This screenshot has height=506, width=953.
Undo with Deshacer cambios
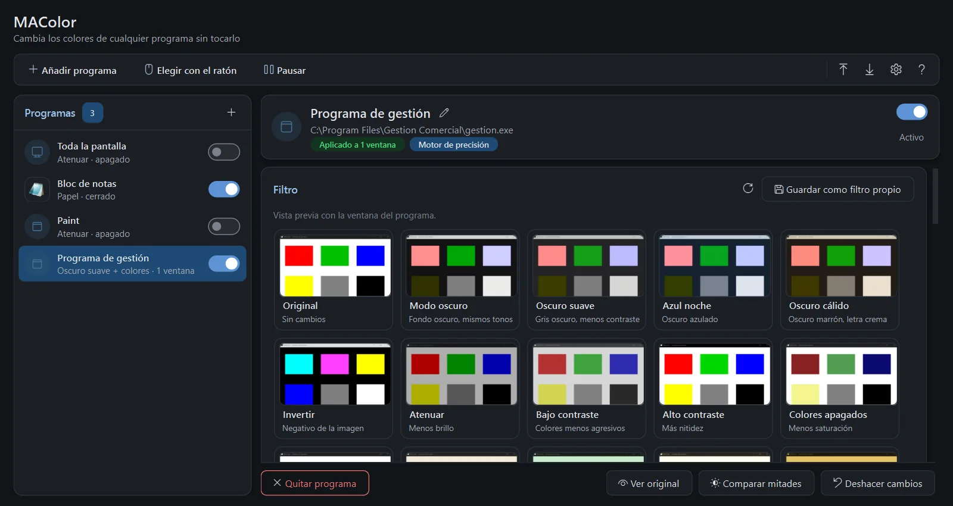click(878, 483)
